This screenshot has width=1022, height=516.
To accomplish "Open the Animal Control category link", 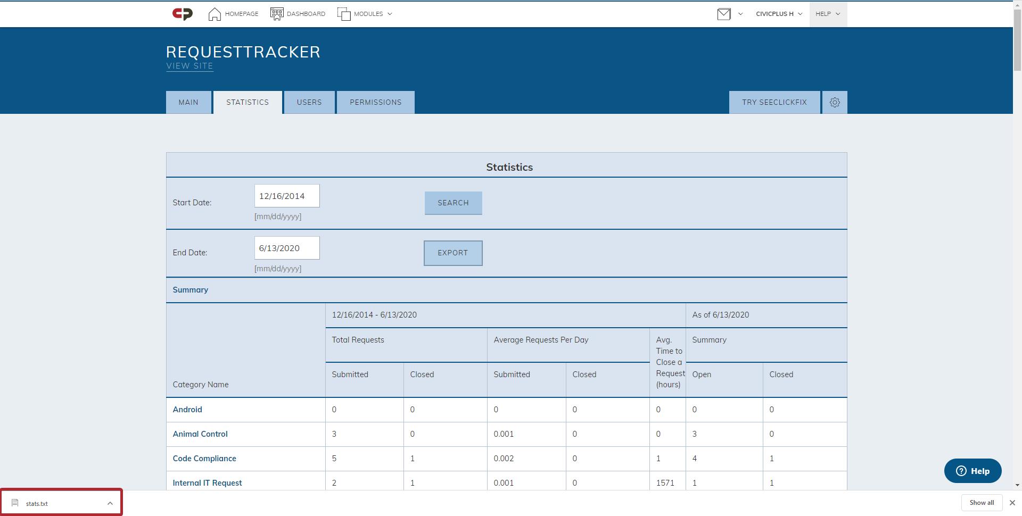I will pos(200,434).
